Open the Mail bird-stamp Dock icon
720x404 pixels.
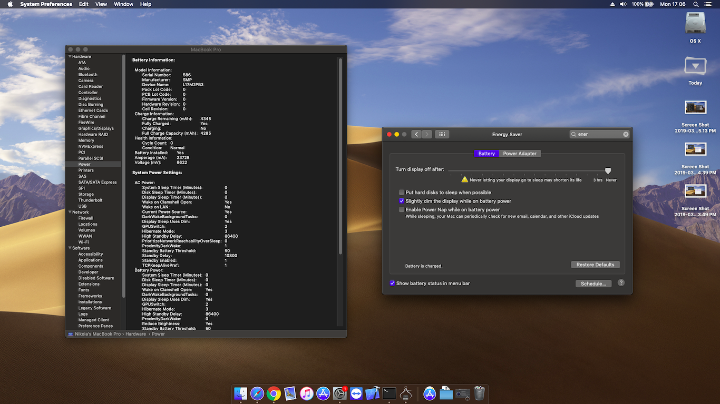[290, 393]
